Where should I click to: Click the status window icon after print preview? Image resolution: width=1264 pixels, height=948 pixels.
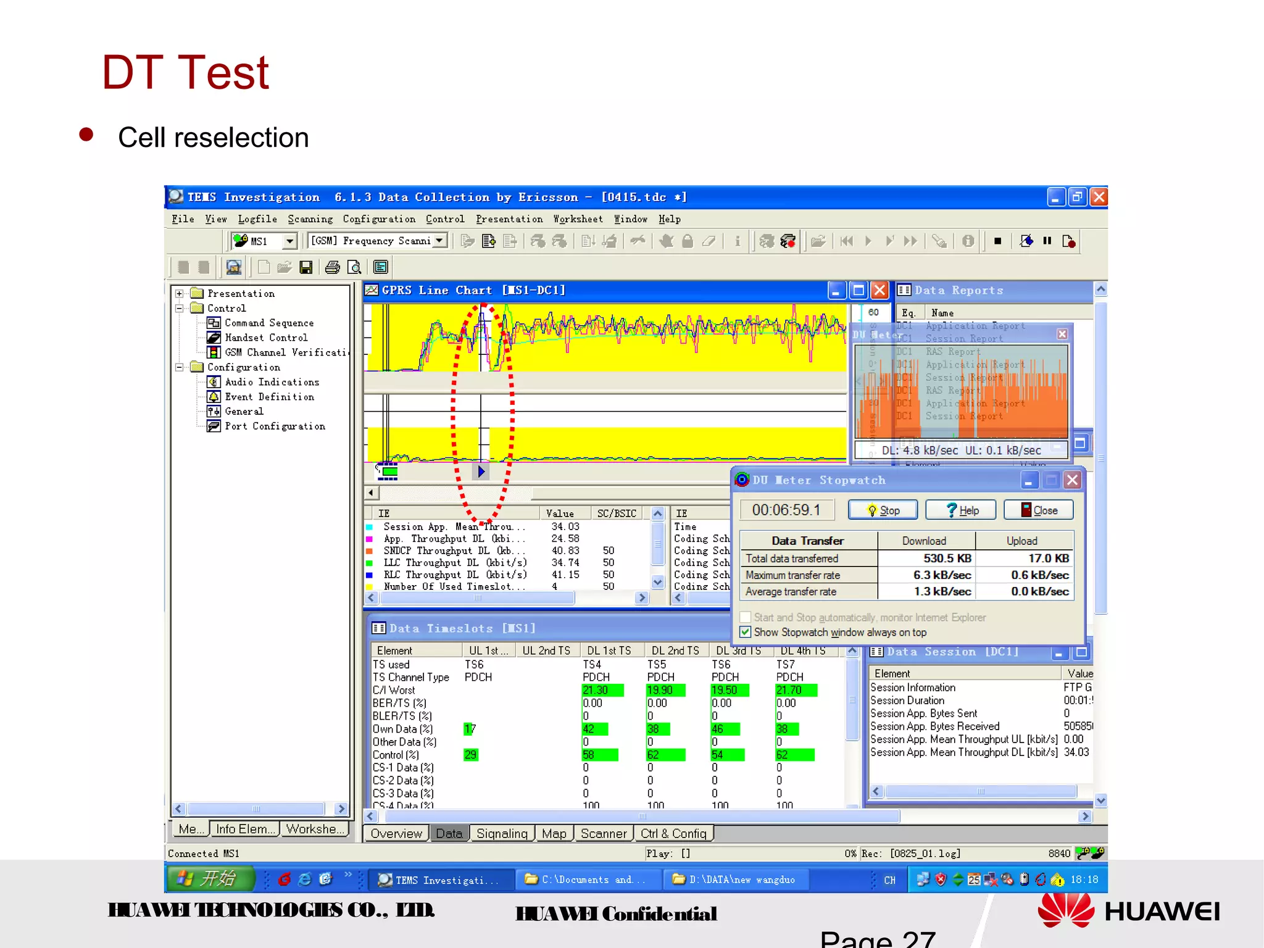point(381,267)
